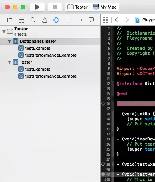Click the t icon of DictionariesTester testExample
Screen dimensions: 155x182
[x=21, y=48]
